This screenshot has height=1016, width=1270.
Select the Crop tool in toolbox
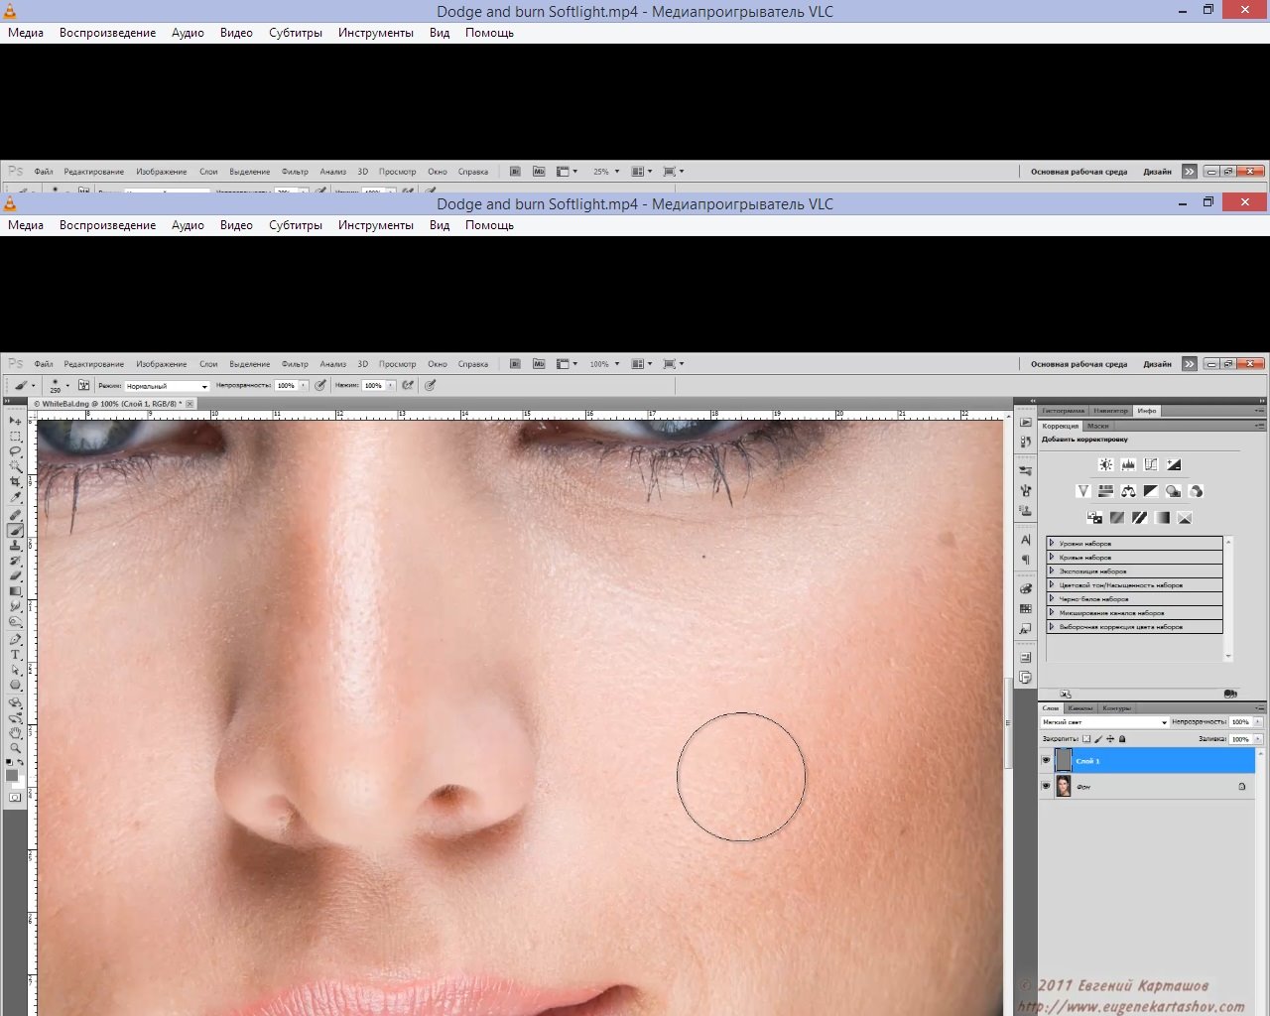point(15,481)
